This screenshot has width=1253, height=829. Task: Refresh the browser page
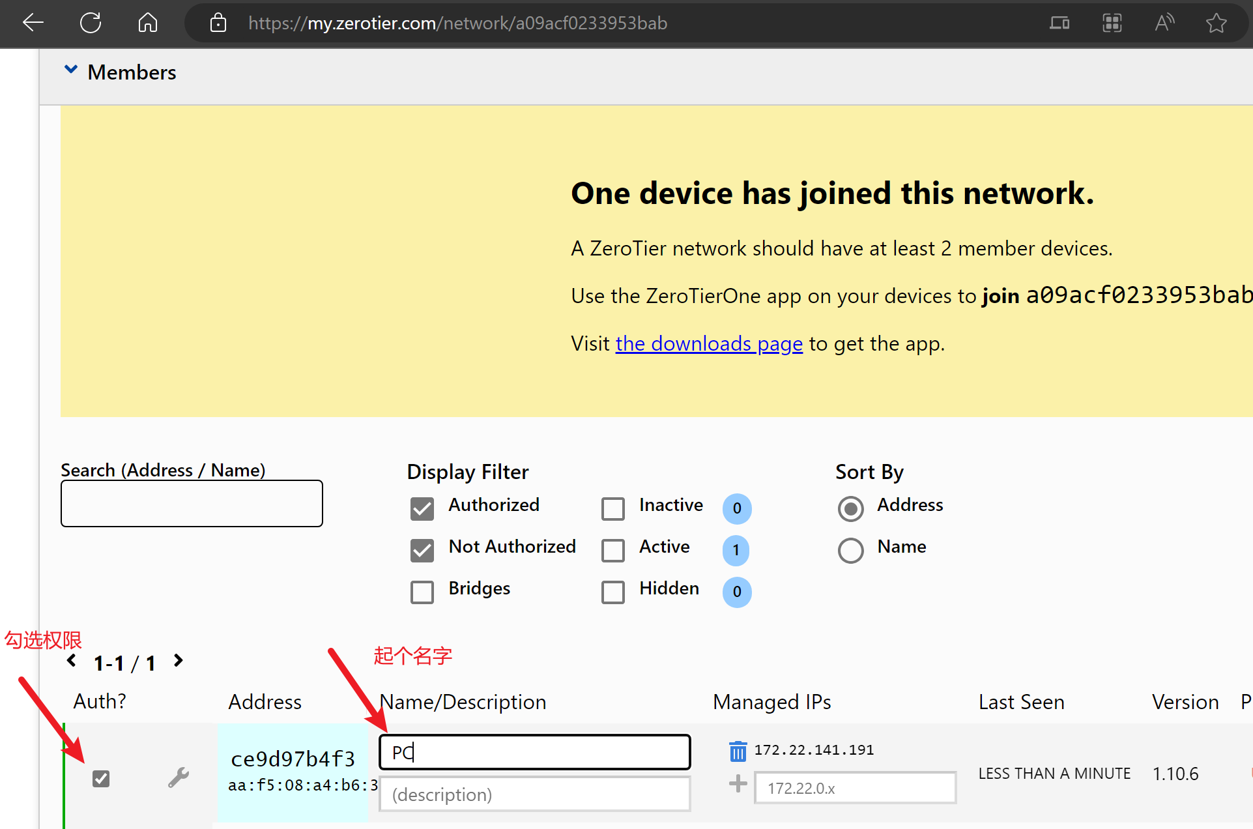[91, 23]
